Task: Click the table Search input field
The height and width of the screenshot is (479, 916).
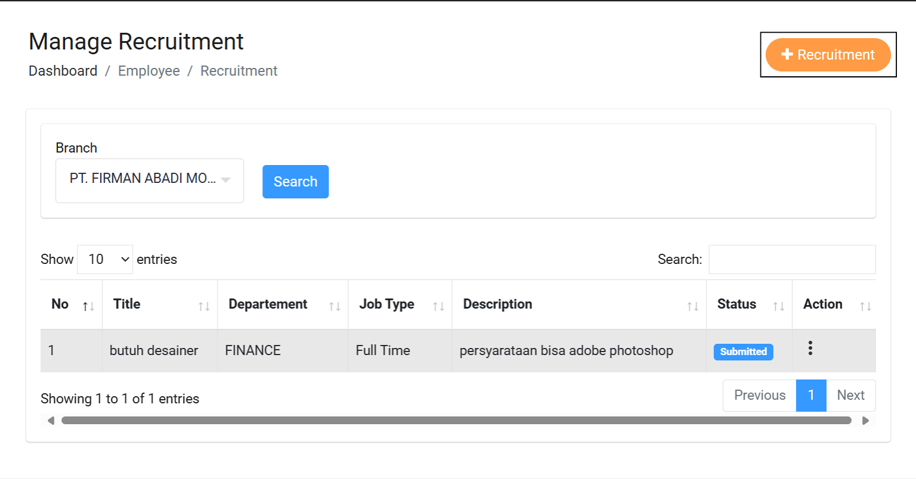Action: 792,259
